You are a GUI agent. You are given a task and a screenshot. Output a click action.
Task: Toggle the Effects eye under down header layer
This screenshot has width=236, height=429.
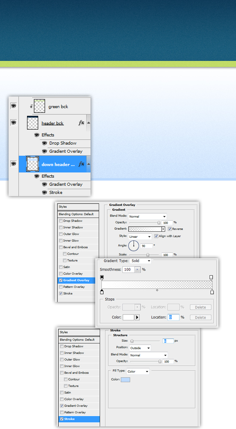coord(36,176)
